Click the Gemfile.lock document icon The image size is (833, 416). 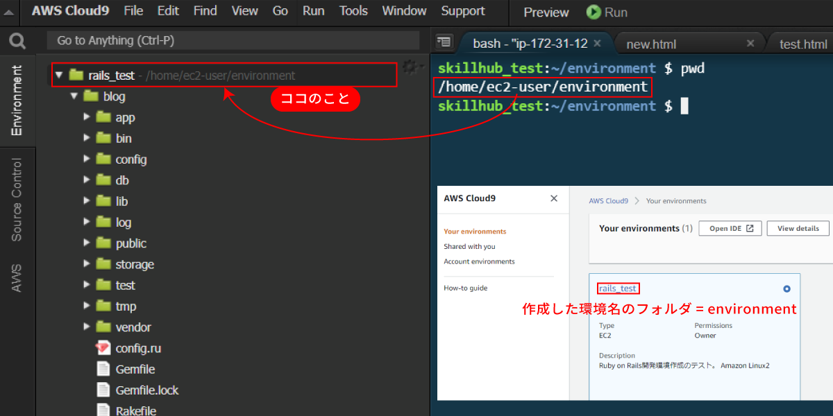coord(103,390)
